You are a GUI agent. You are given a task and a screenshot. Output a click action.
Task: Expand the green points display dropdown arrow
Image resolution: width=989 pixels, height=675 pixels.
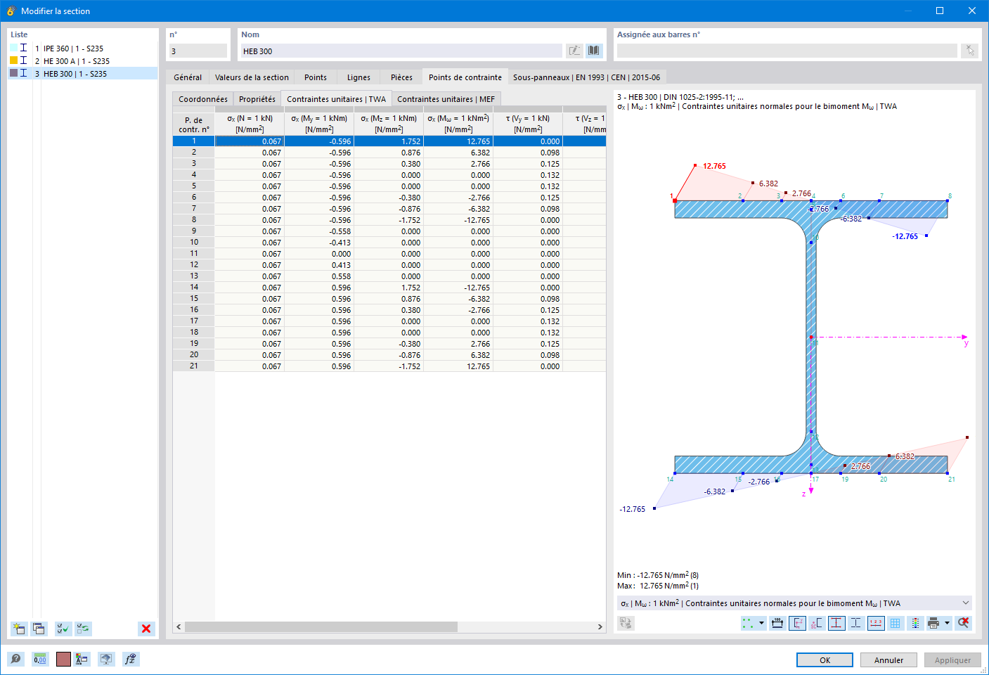pos(761,623)
